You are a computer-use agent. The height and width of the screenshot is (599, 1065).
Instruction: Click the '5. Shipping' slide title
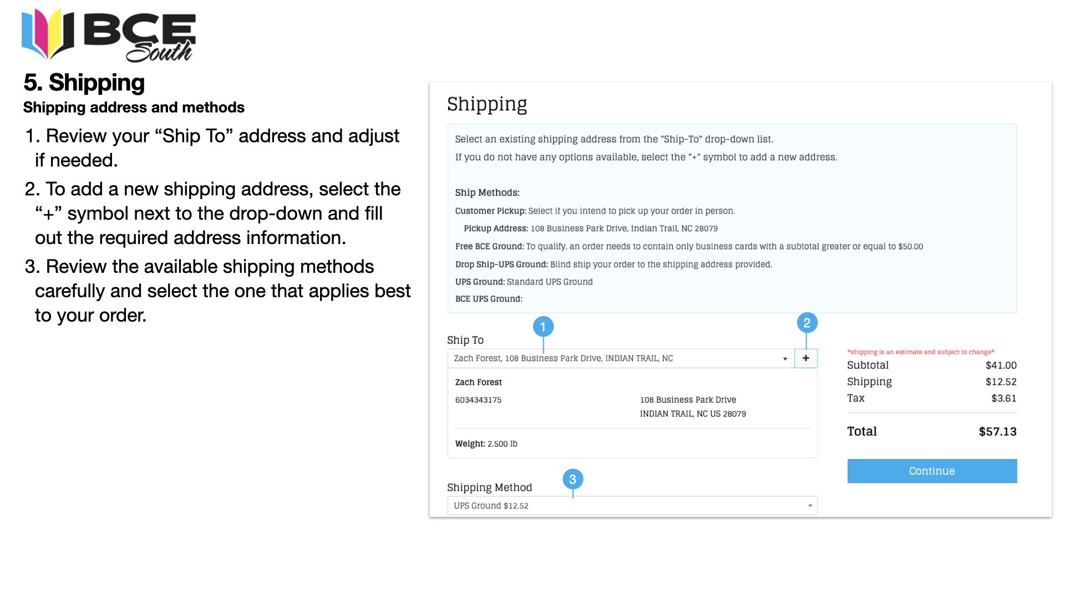pyautogui.click(x=84, y=82)
